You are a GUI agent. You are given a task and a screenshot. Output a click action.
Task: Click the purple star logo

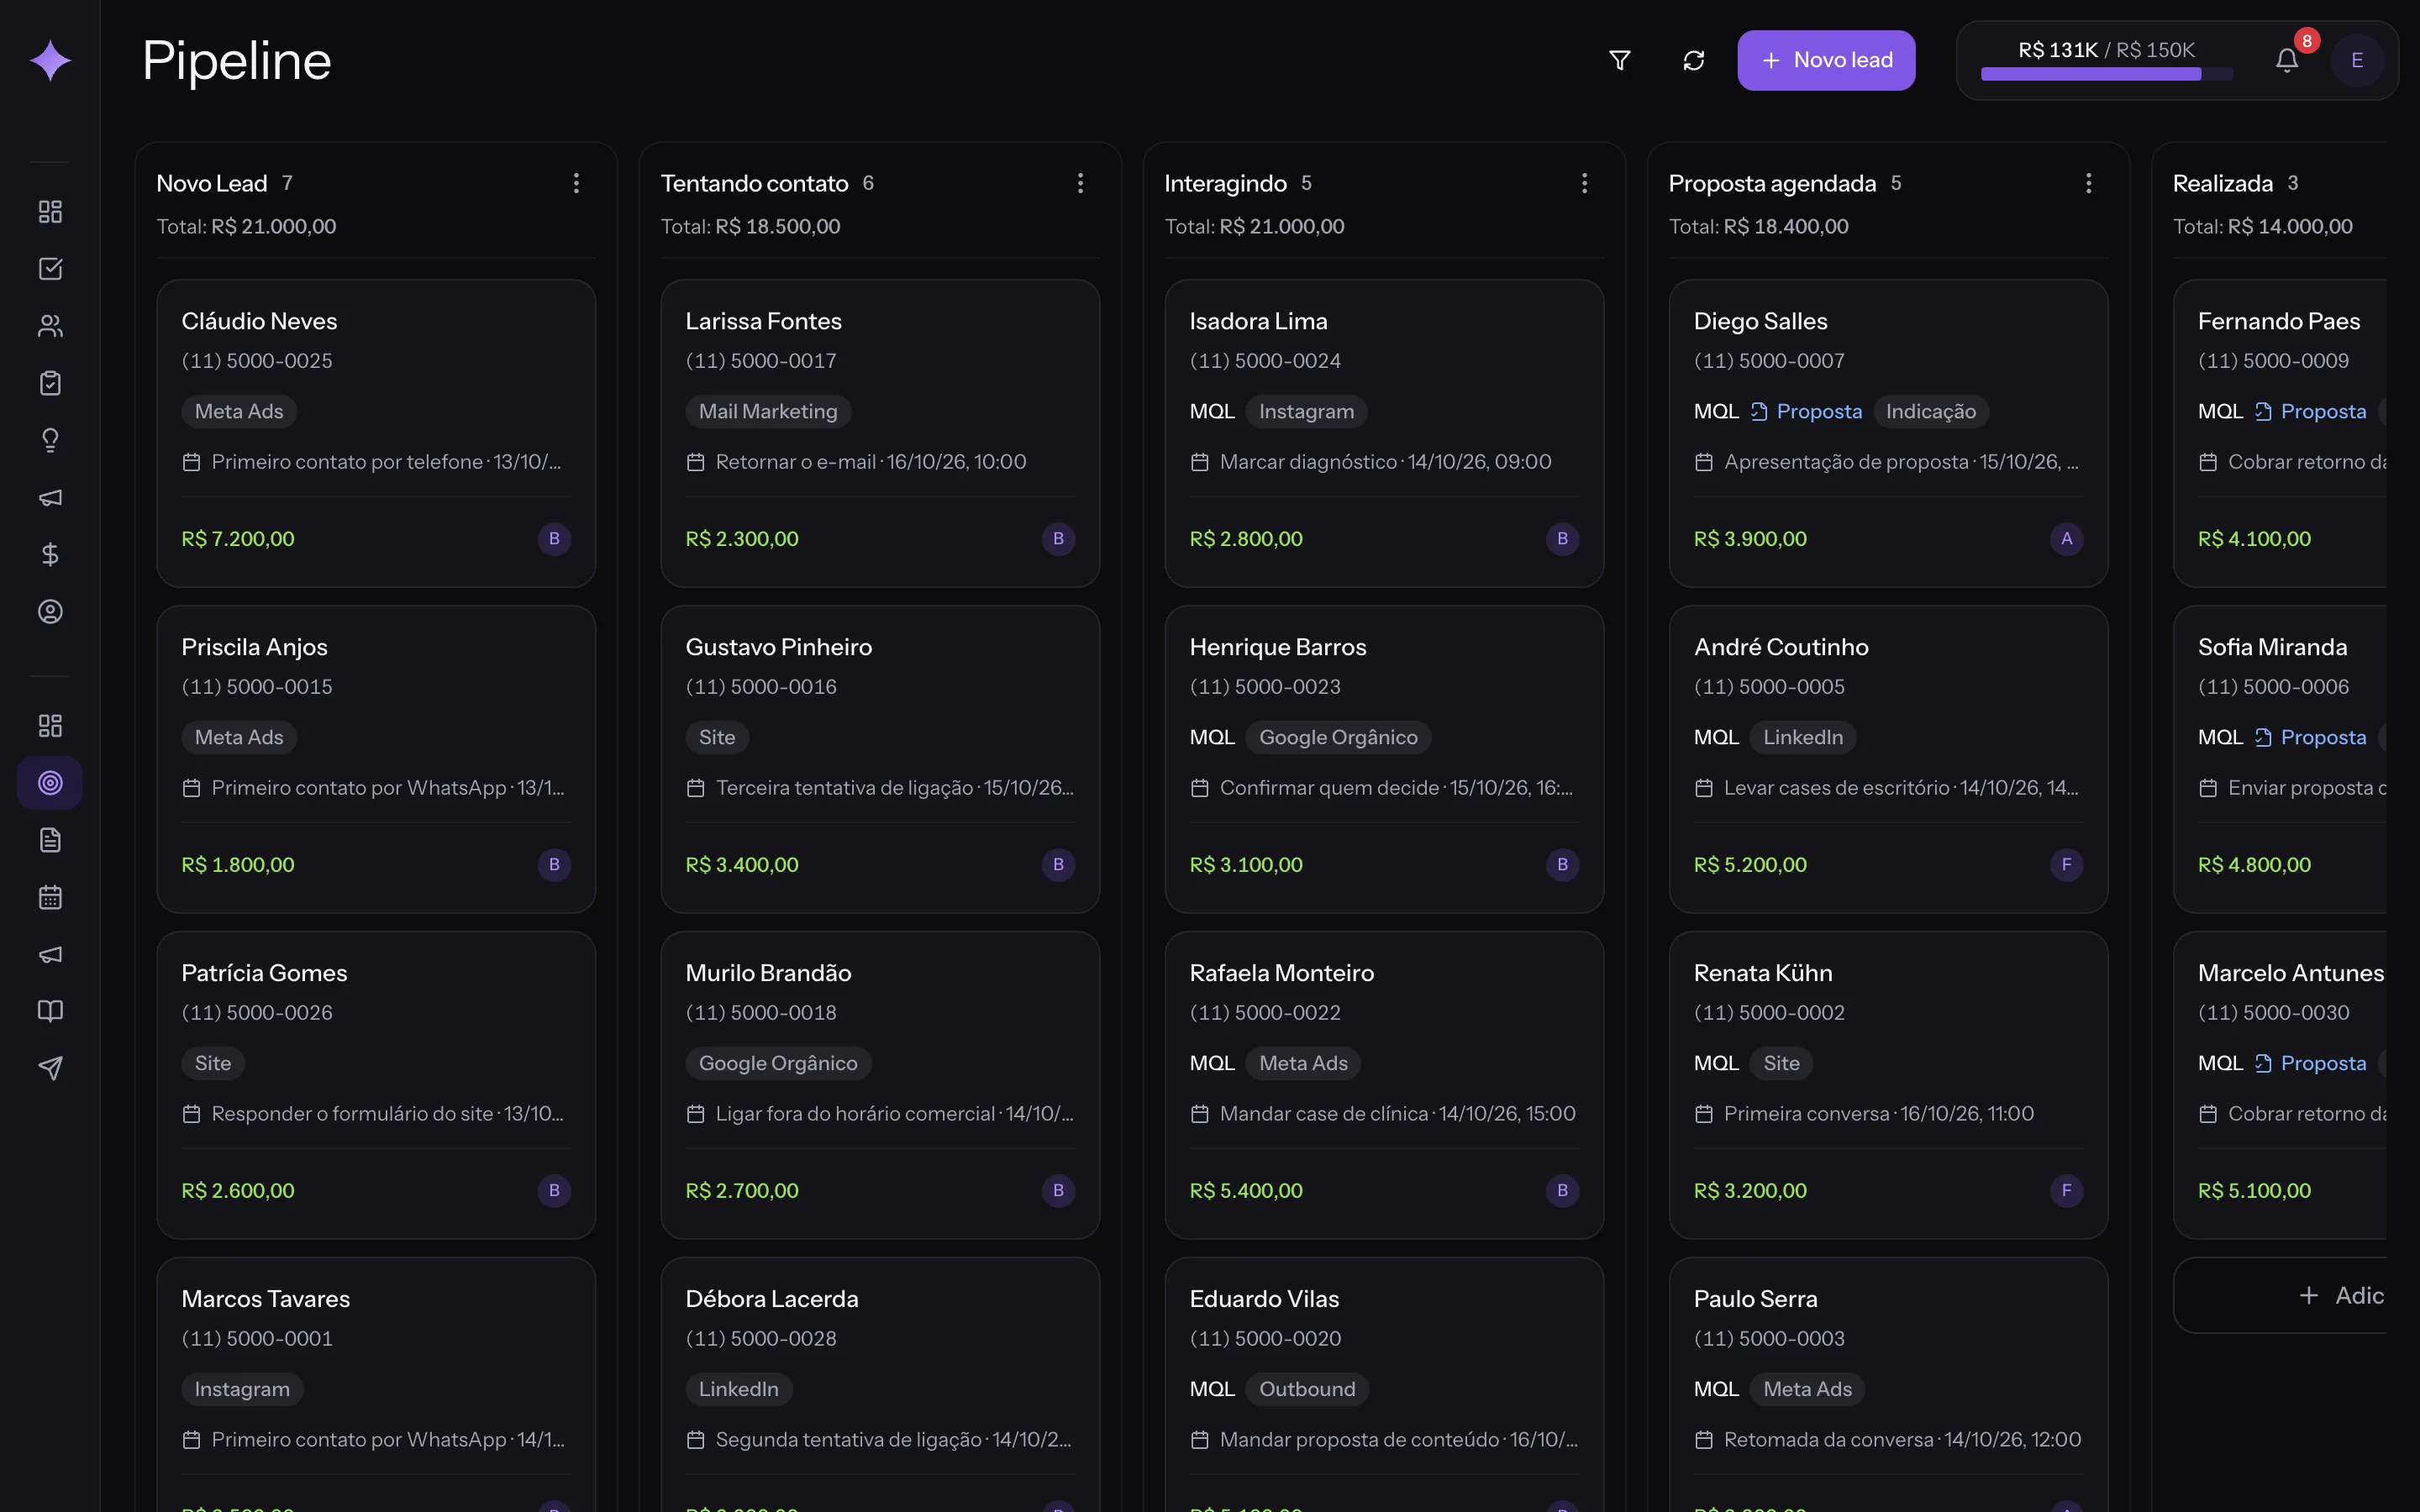click(x=50, y=60)
